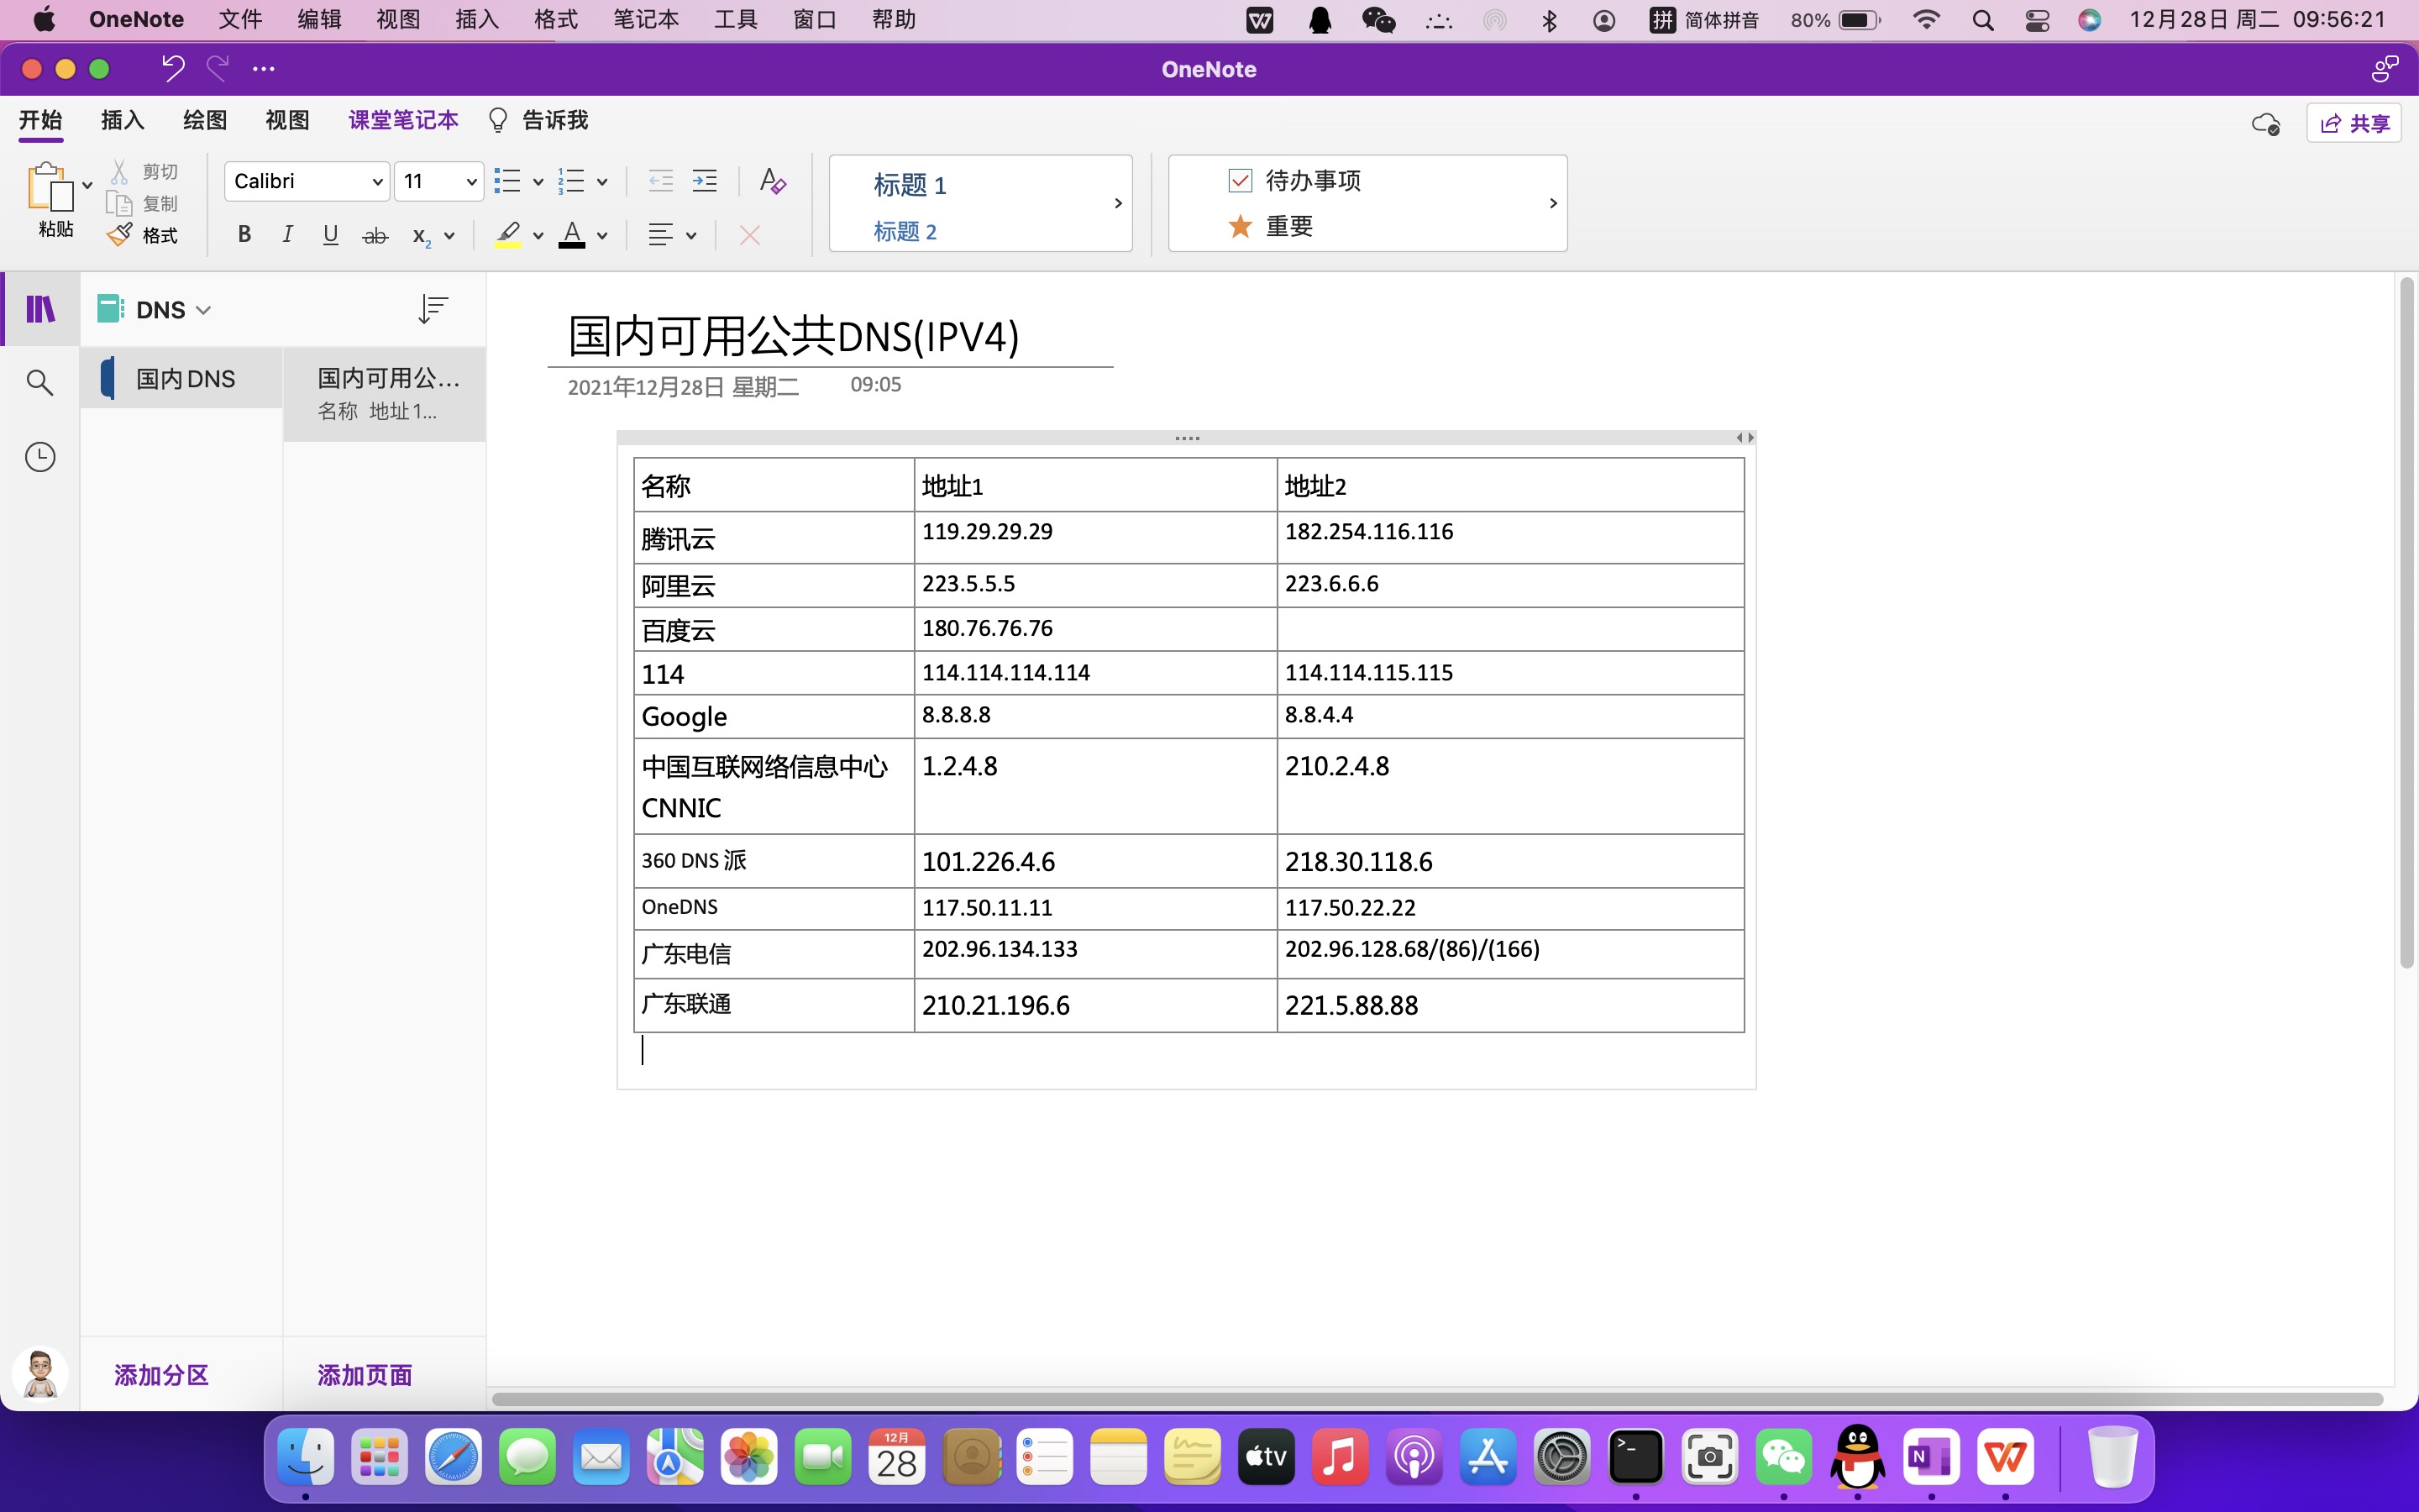2419x1512 pixels.
Task: Click the undo arrow in title bar
Action: click(x=173, y=68)
